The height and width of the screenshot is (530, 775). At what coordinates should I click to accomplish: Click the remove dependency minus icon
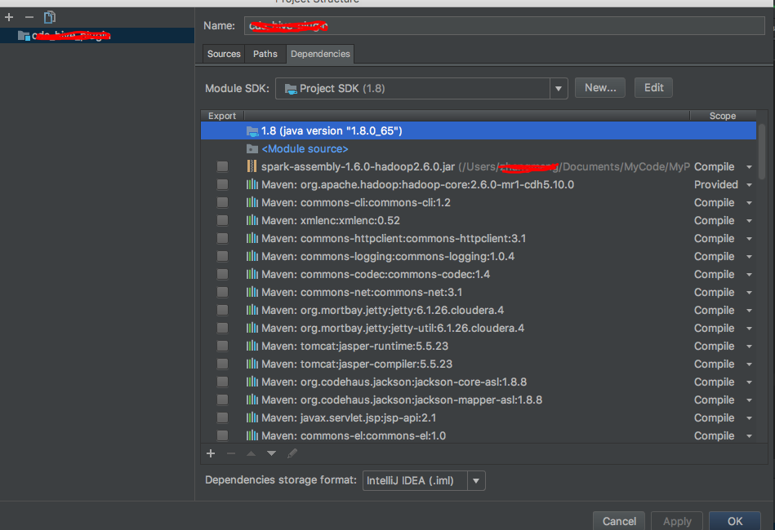click(x=231, y=453)
